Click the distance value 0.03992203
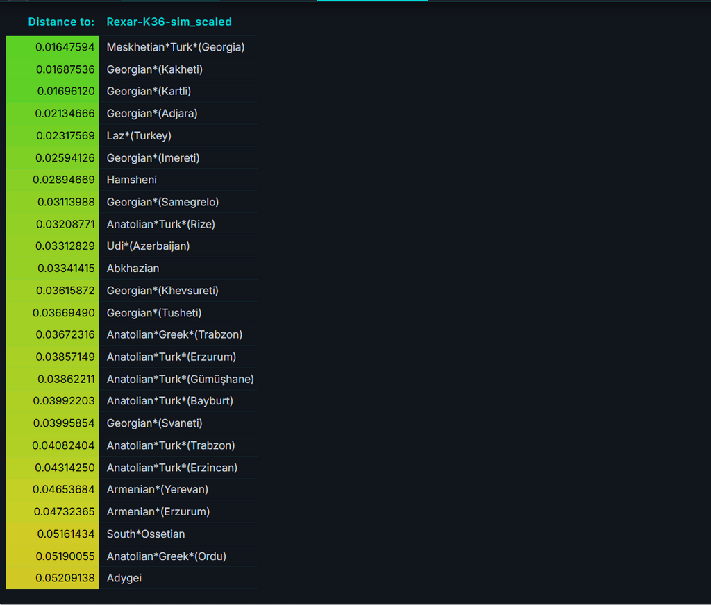Screen dimensions: 711x605 [64, 400]
